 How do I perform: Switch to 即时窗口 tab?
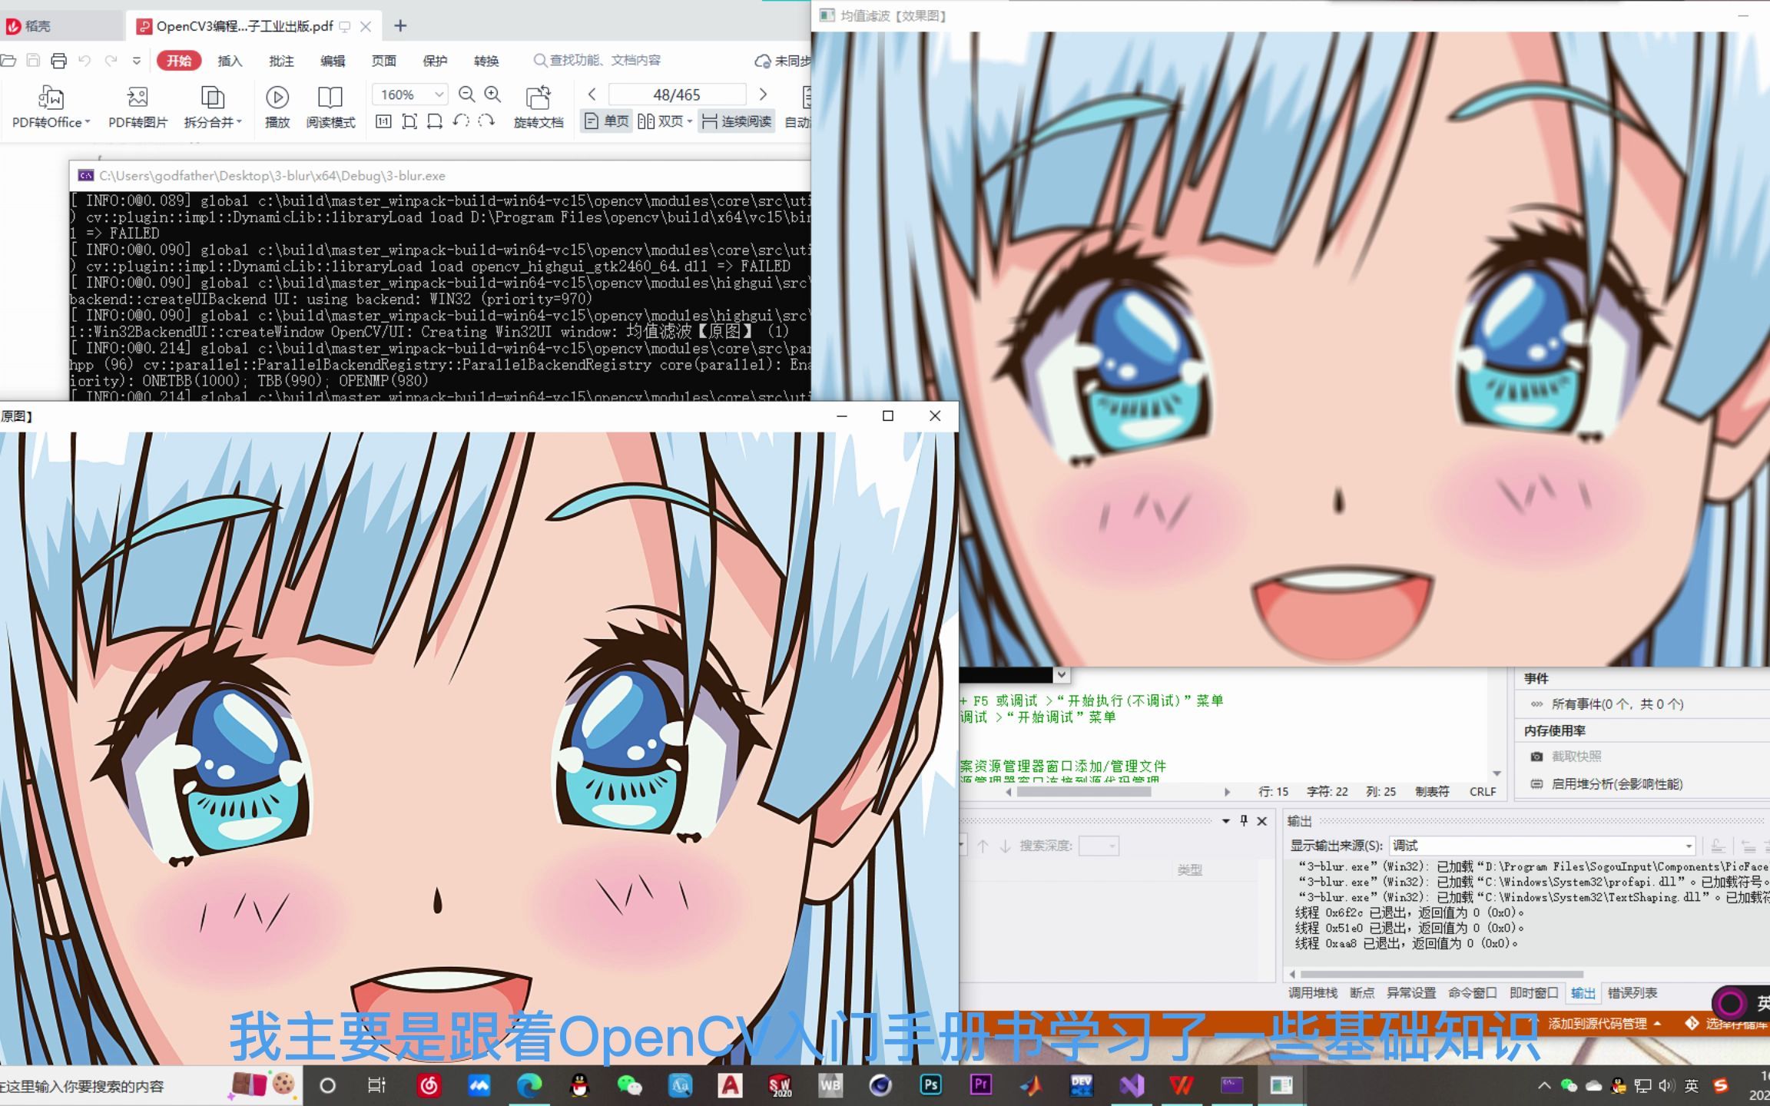coord(1534,992)
